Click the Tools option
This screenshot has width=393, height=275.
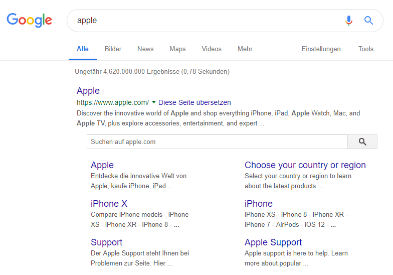pos(366,49)
